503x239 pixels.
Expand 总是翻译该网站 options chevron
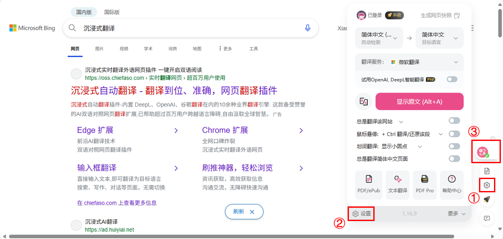pos(401,122)
